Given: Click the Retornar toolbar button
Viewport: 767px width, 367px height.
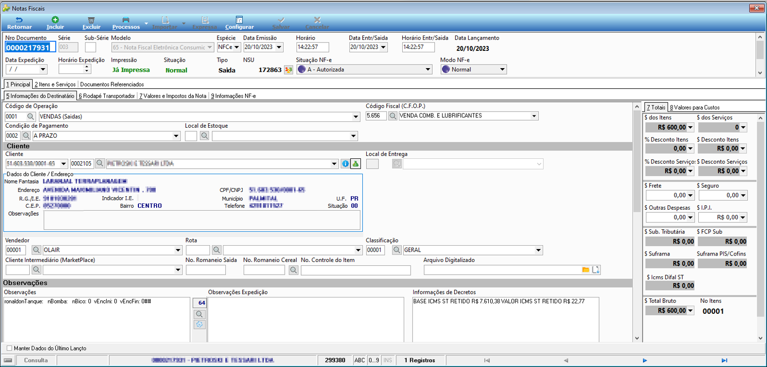Looking at the screenshot, I should point(19,23).
